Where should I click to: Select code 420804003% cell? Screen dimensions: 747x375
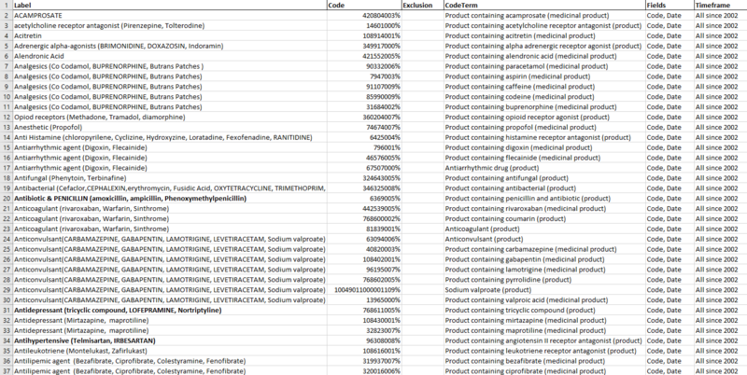pyautogui.click(x=364, y=15)
